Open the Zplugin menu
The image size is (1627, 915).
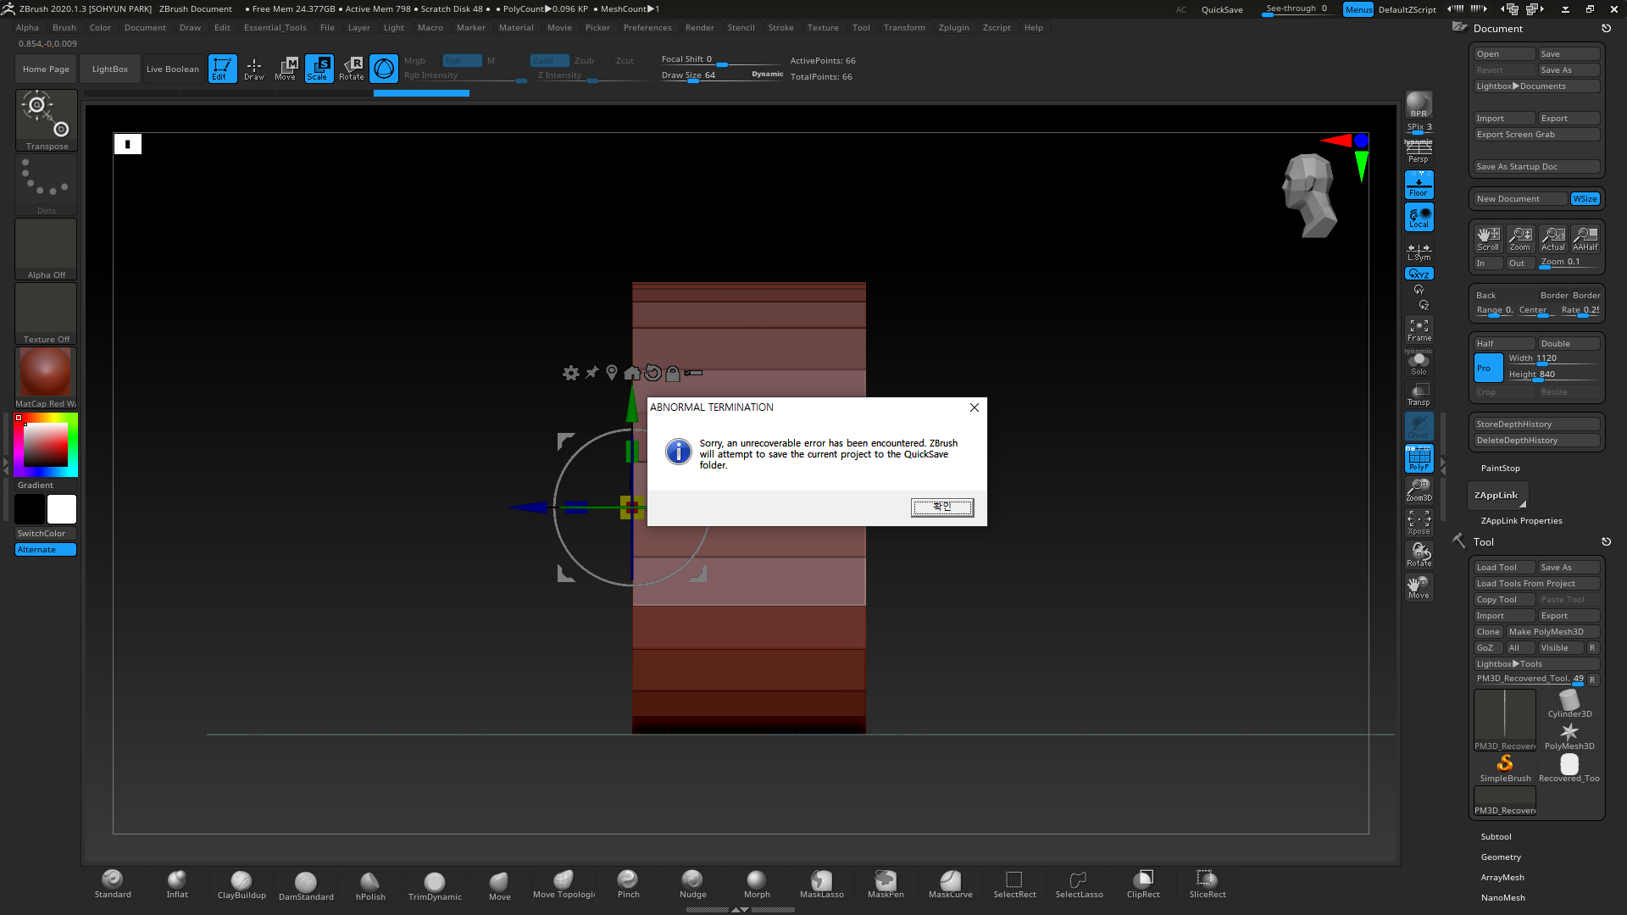click(x=953, y=27)
